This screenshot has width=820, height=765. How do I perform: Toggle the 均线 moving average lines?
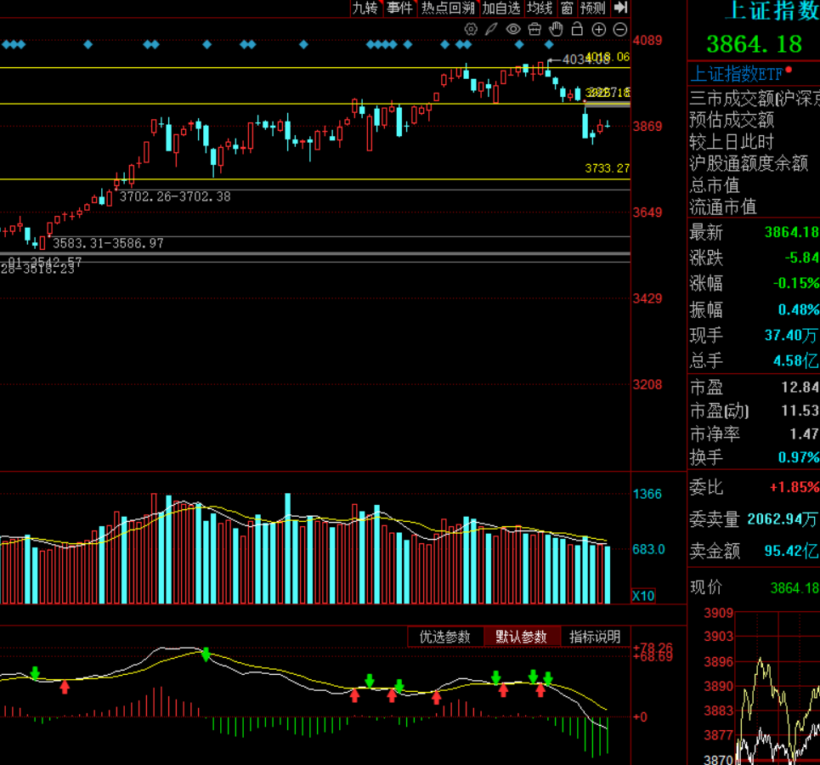(539, 8)
